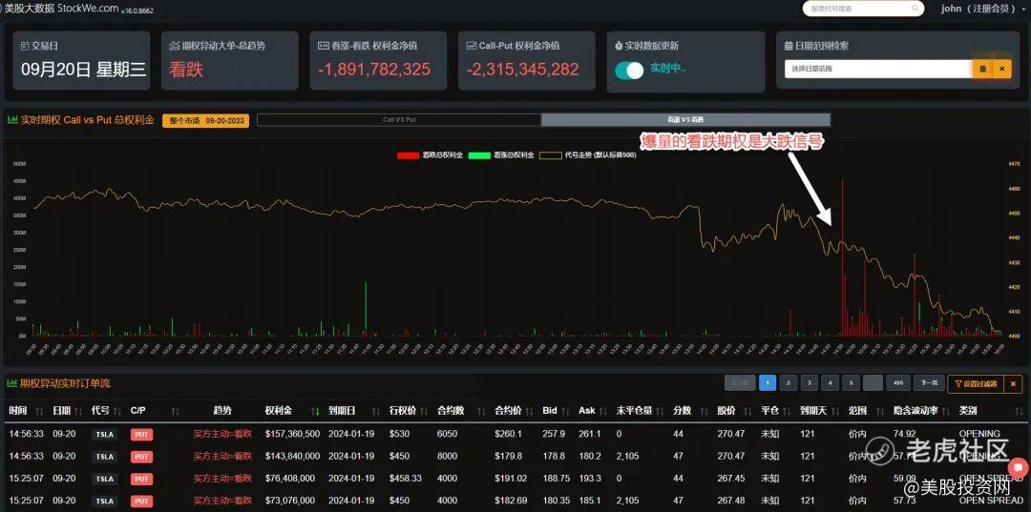Click the PUT badge in the $143,840,000 row
This screenshot has width=1031, height=512.
click(141, 456)
